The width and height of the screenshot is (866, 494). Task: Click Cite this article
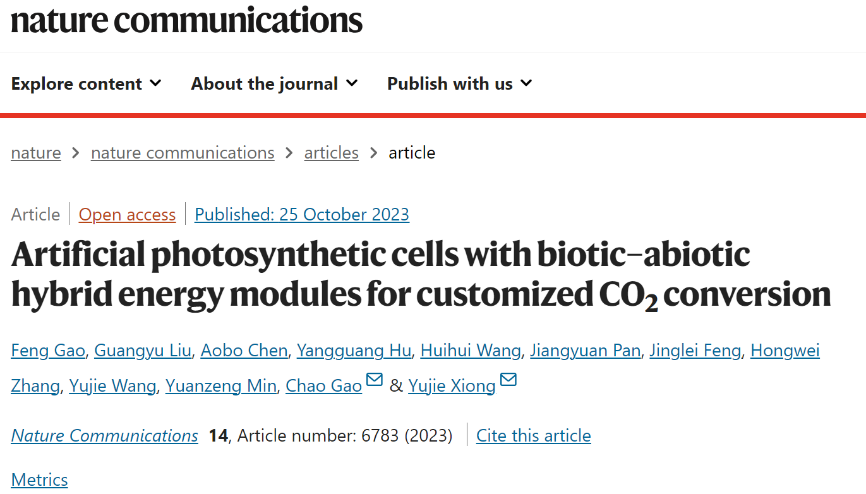[x=534, y=436]
